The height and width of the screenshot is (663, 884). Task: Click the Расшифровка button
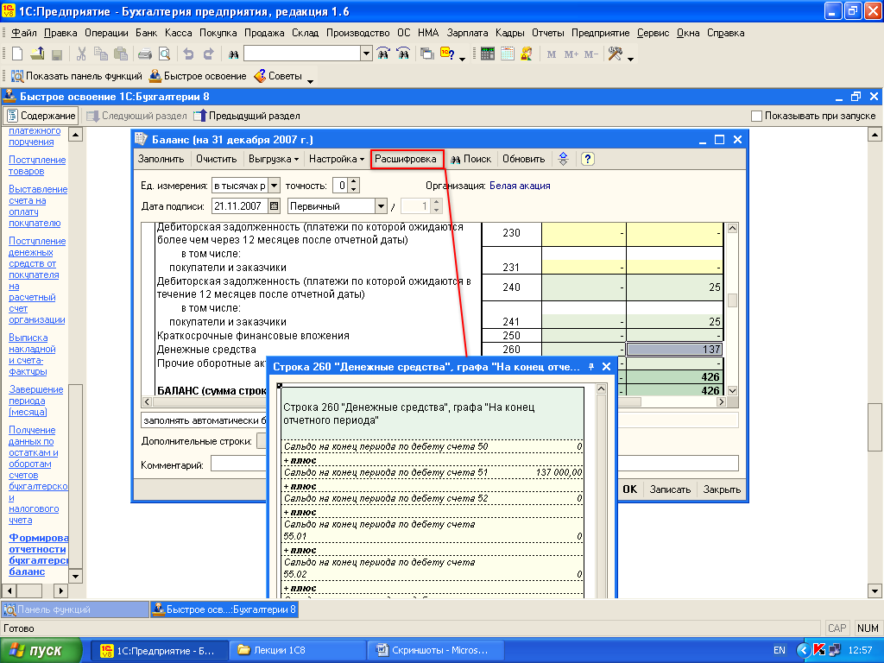[x=406, y=159]
